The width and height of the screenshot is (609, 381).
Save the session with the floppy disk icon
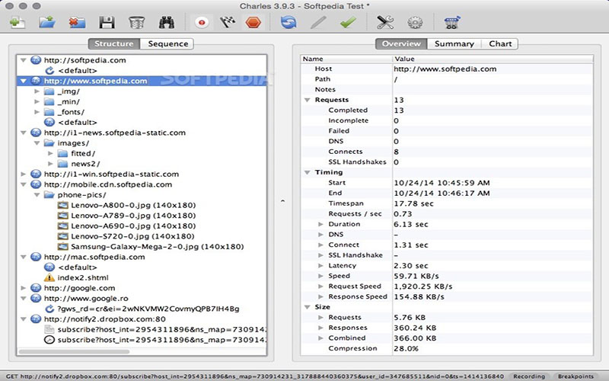[107, 22]
